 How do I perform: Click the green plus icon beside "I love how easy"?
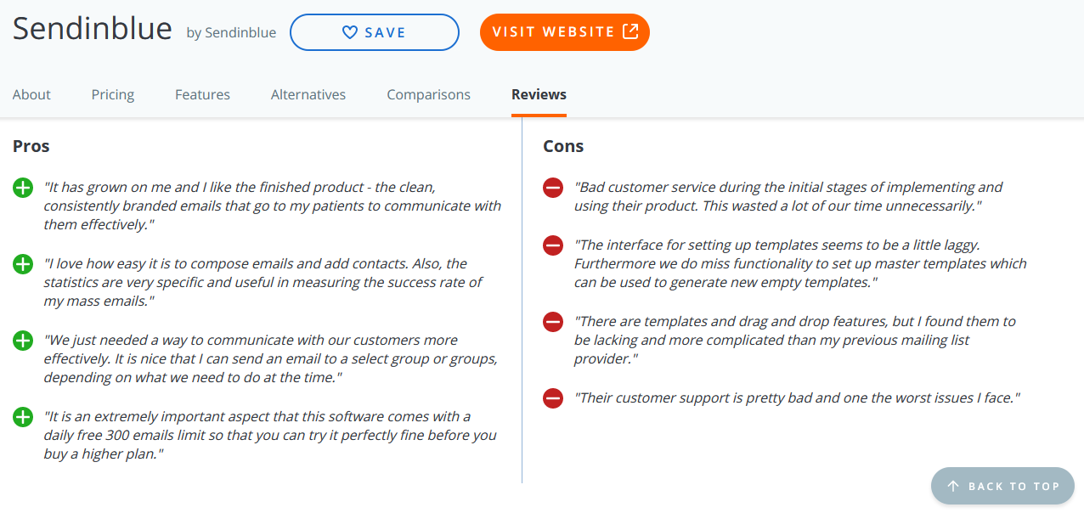point(23,264)
